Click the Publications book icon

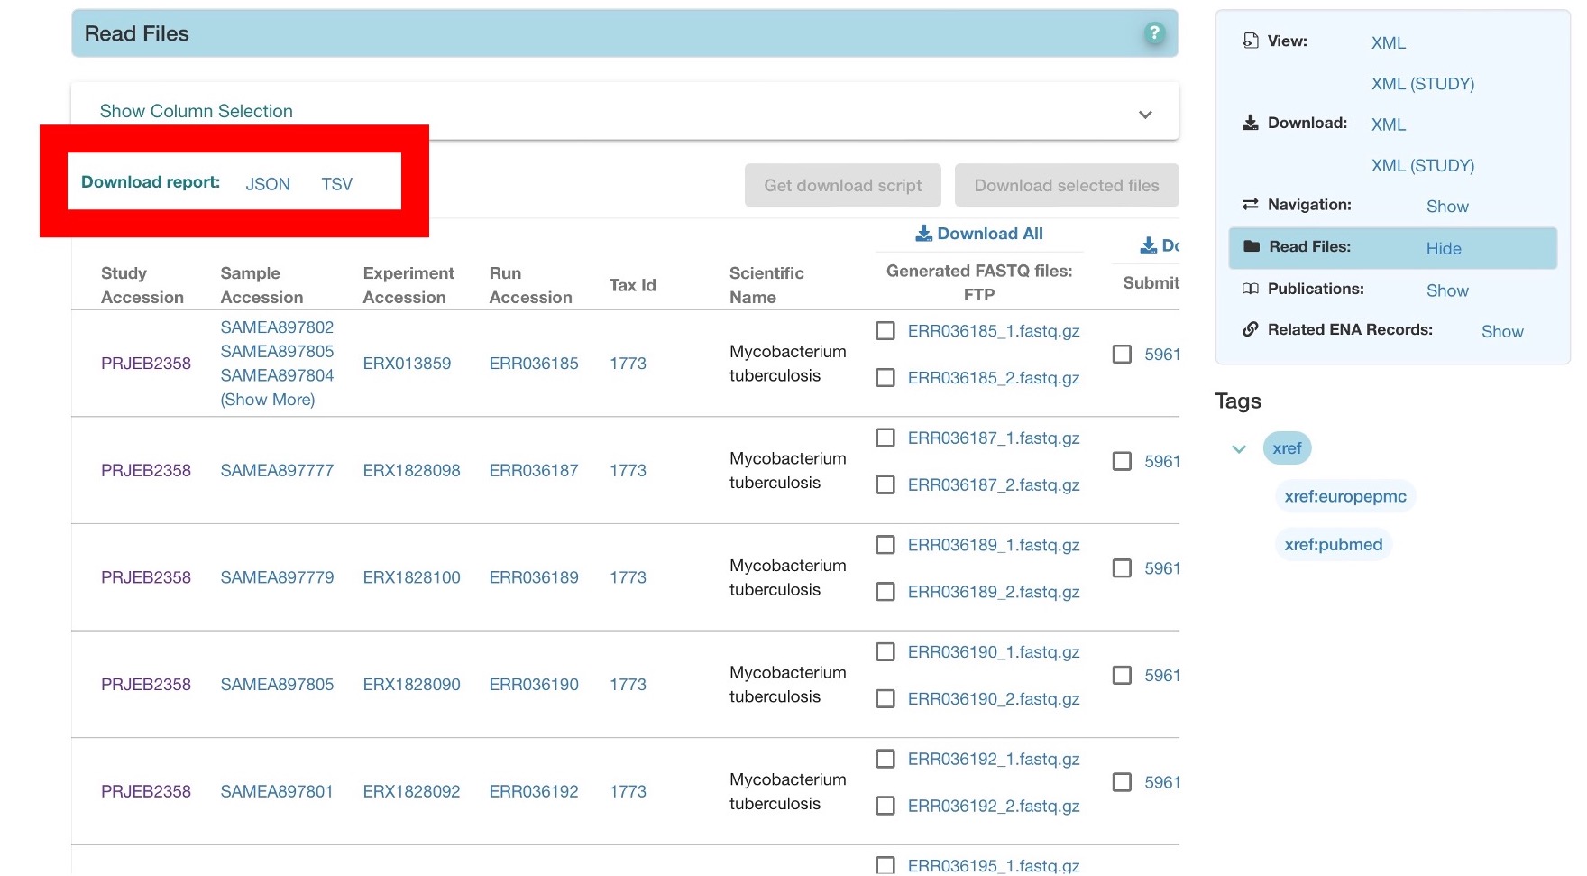1250,289
